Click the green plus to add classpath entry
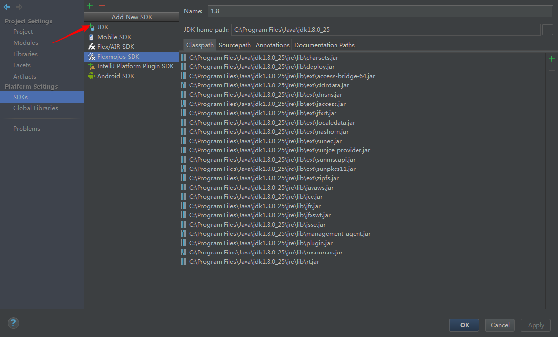Viewport: 558px width, 337px height. (551, 59)
